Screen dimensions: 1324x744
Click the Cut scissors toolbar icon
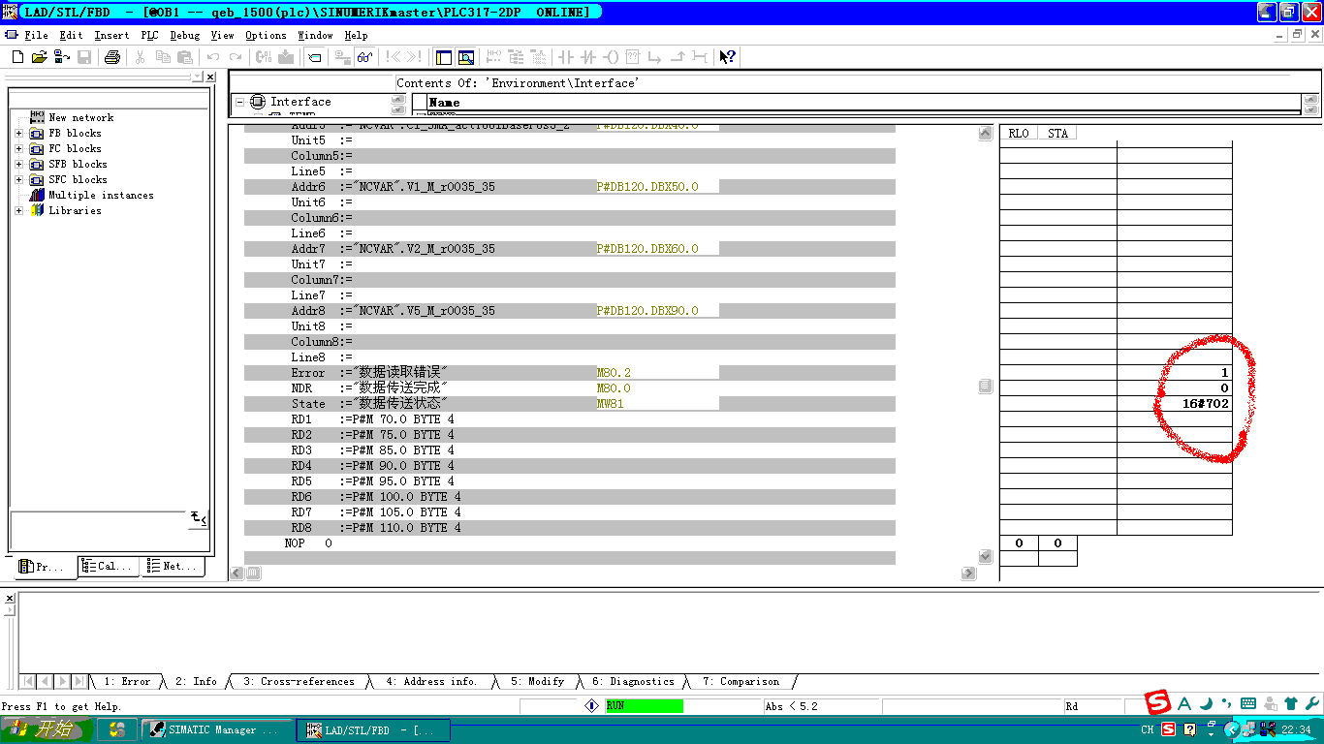[x=141, y=57]
